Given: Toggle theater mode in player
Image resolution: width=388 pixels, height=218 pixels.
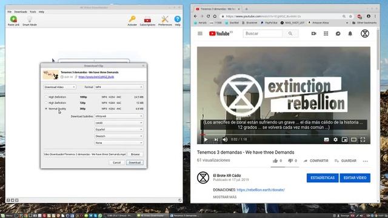Looking at the screenshot, I should coord(353,140).
